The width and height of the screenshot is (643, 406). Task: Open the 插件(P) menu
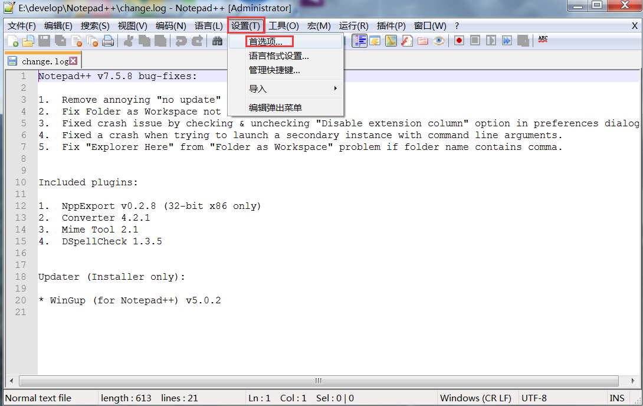(x=391, y=26)
